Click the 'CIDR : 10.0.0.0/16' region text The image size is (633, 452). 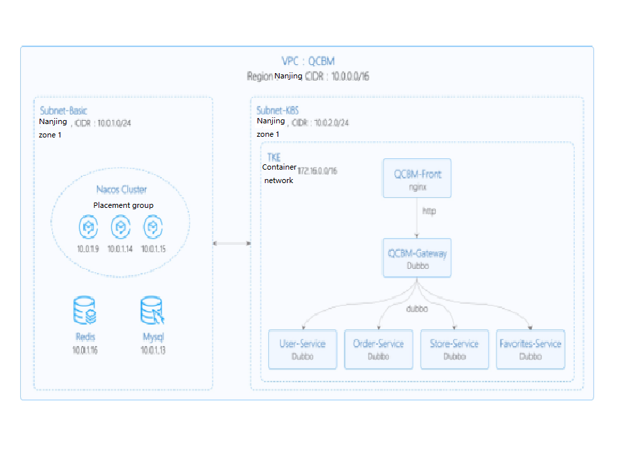[x=337, y=76]
